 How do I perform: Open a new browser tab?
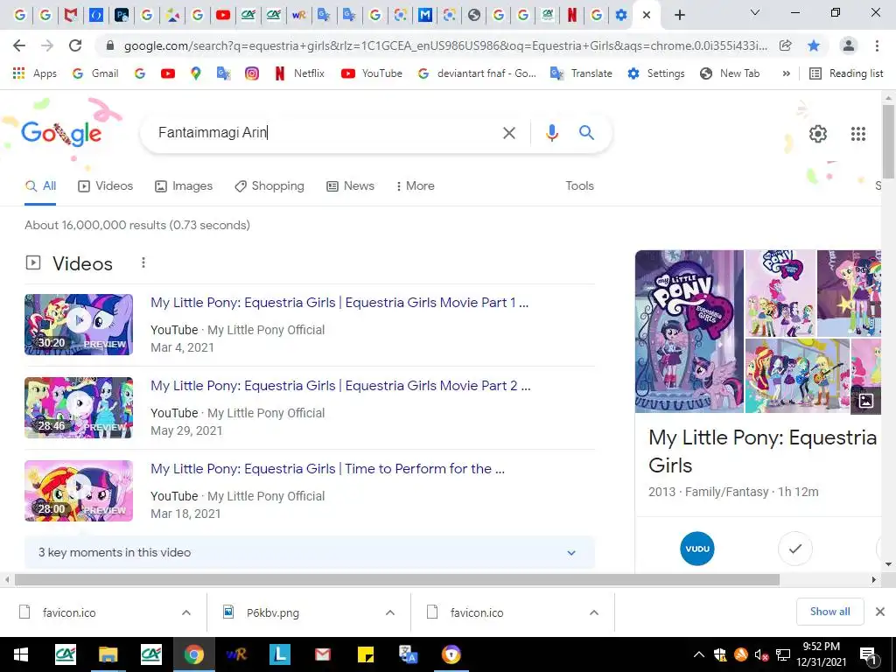679,15
